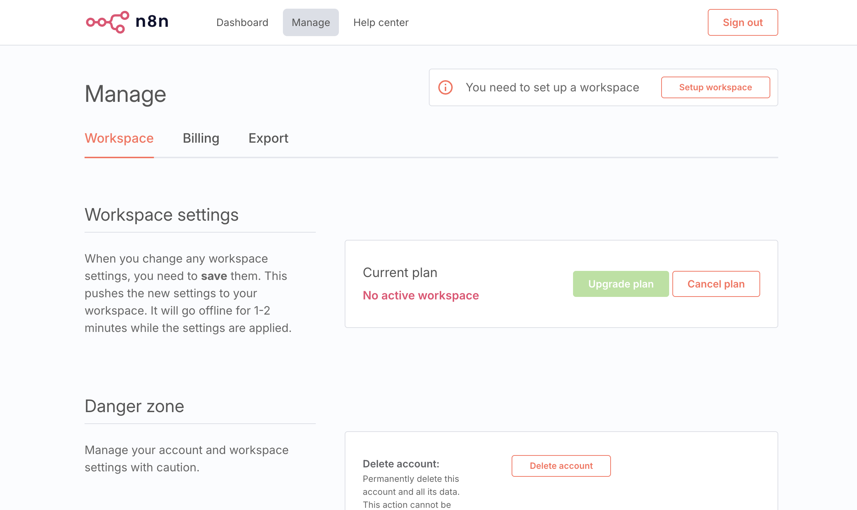
Task: Switch to the Workspace tab
Action: pyautogui.click(x=119, y=138)
